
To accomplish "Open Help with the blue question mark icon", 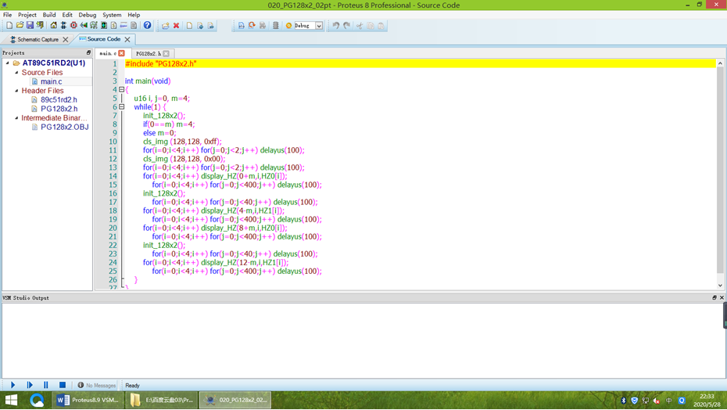I will tap(148, 26).
